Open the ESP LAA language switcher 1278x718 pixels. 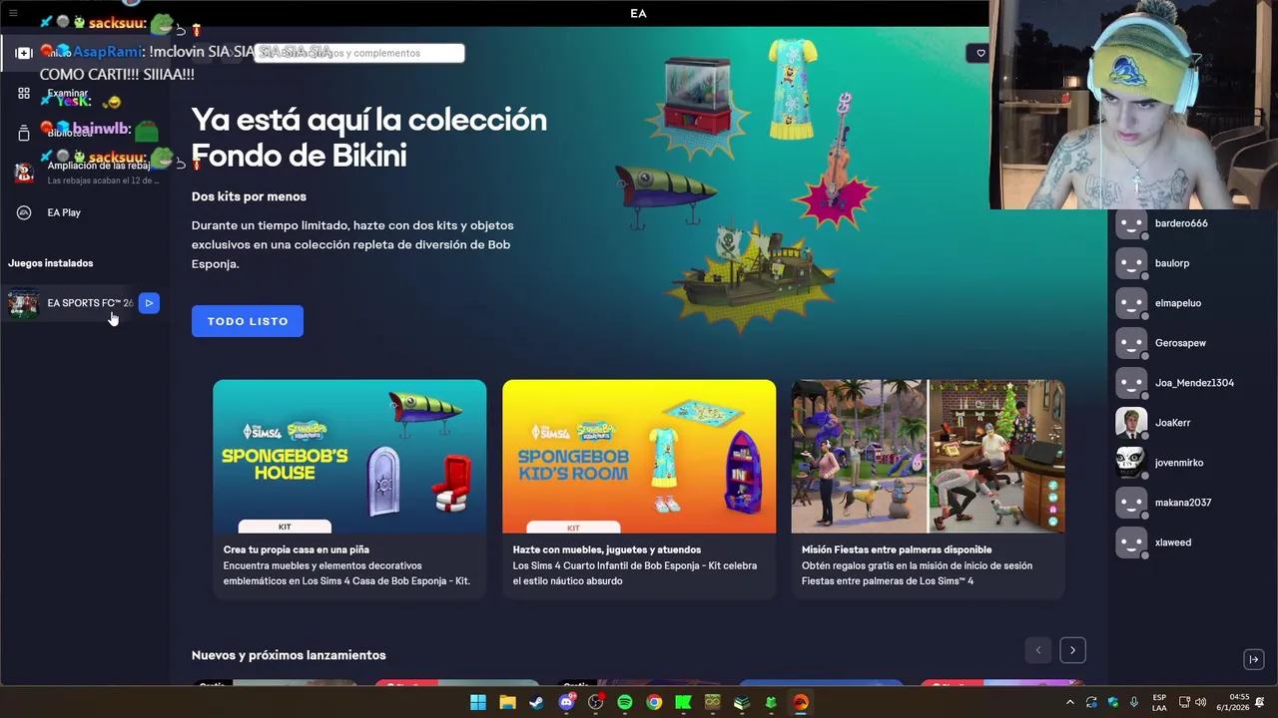pyautogui.click(x=1159, y=702)
